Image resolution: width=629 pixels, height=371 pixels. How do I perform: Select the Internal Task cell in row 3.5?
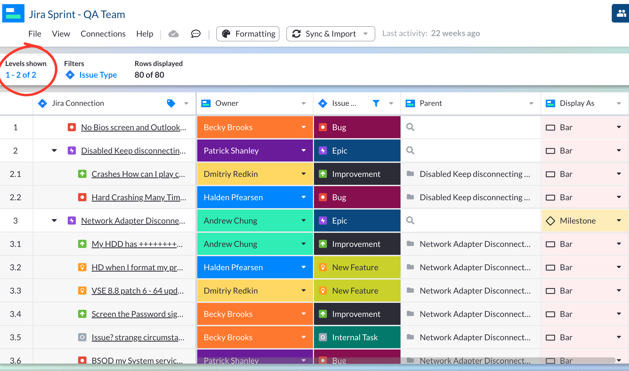[357, 337]
